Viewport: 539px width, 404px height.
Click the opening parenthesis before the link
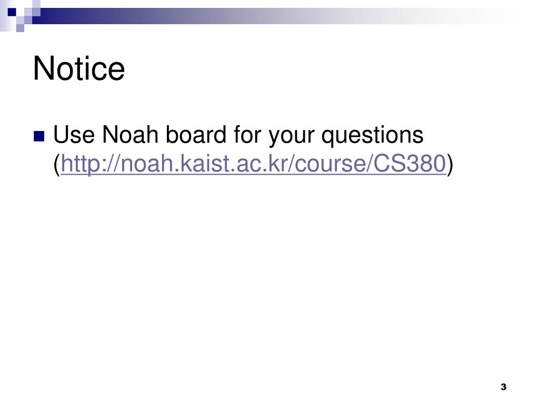click(57, 165)
